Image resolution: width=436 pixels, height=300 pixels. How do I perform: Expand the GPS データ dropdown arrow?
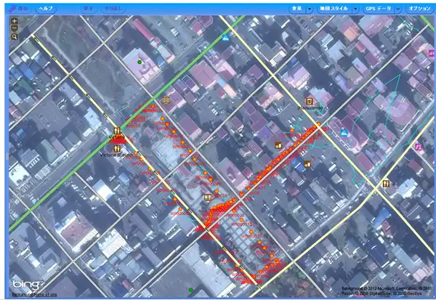[398, 8]
